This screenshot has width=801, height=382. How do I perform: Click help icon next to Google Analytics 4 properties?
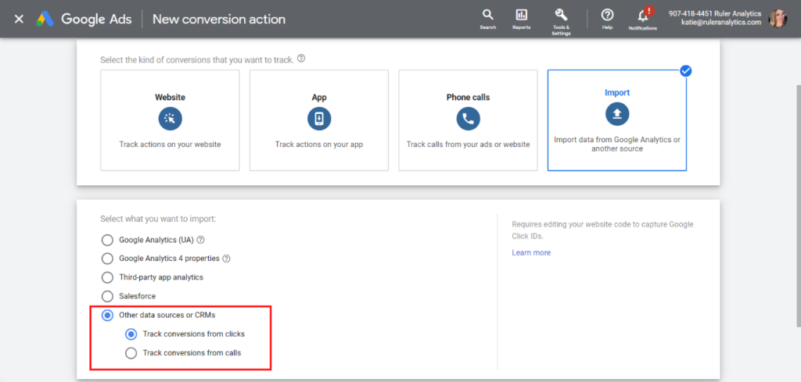[x=226, y=259]
